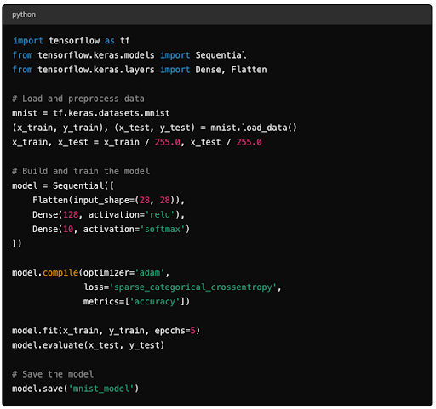Image resolution: width=436 pixels, height=409 pixels.
Task: Click 'tensorflow.keras.models' module path
Action: coord(96,55)
